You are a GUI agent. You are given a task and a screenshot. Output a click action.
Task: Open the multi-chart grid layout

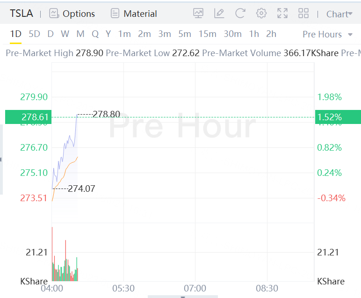click(x=303, y=14)
